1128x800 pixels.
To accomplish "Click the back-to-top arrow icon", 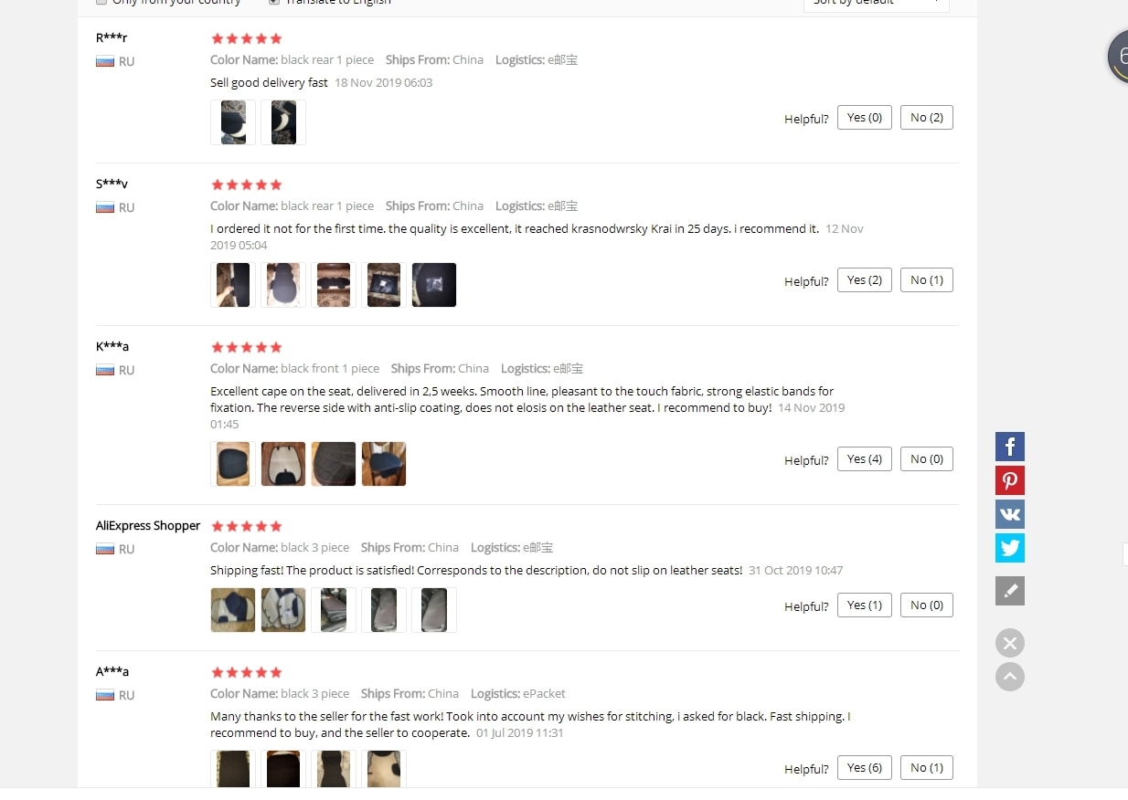I will (x=1010, y=677).
